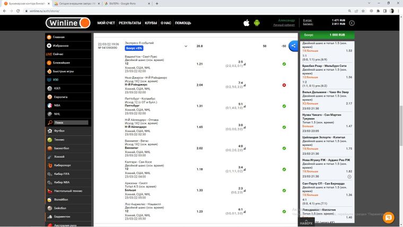The height and width of the screenshot is (227, 403).
Task: Switch to the ВАЛЕРА Google Фото browser tab
Action: tap(127, 4)
